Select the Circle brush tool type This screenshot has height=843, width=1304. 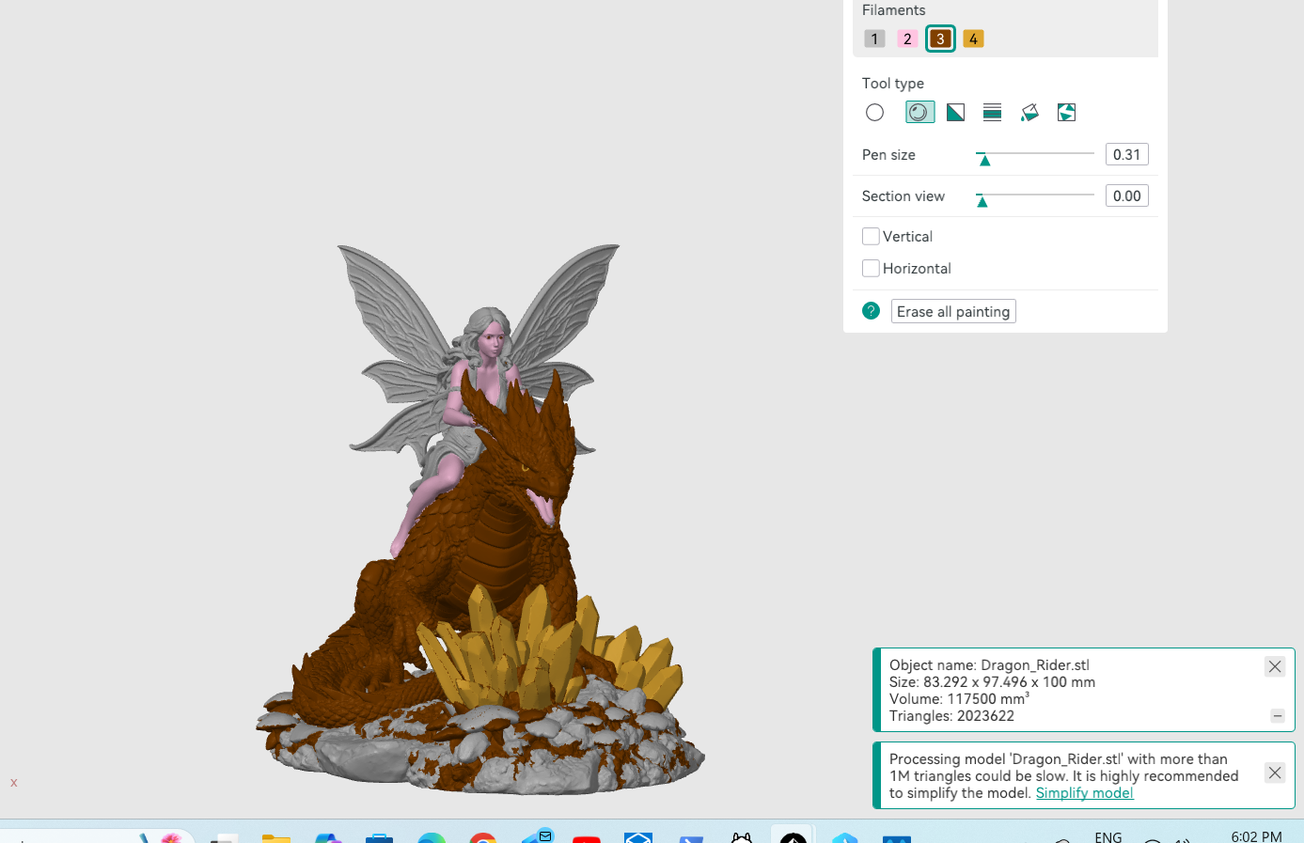[x=874, y=113]
